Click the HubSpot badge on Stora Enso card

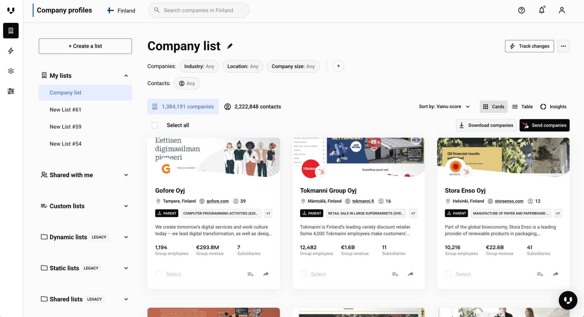[x=466, y=172]
